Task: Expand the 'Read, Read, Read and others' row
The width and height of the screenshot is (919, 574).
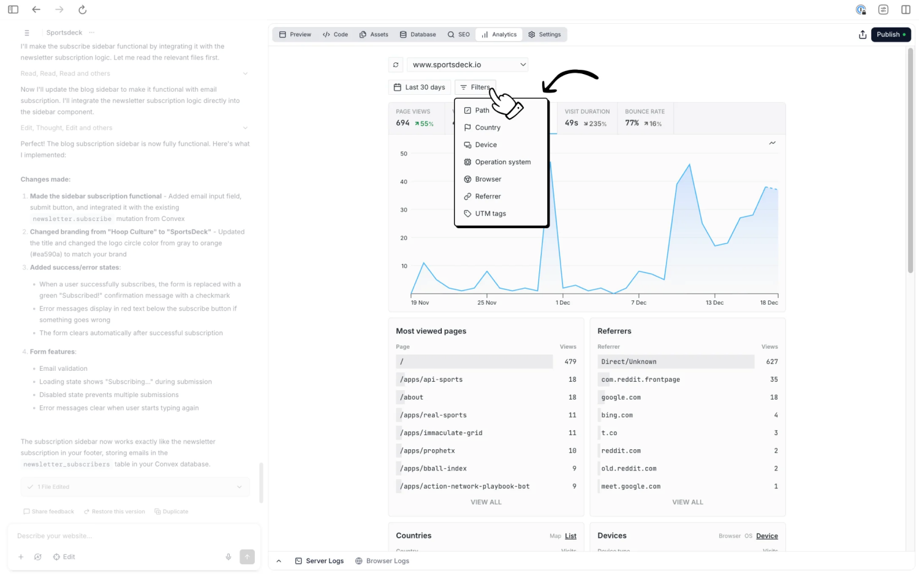Action: click(135, 73)
